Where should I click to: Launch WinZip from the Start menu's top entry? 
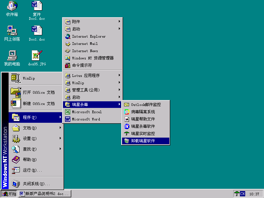tap(36, 78)
